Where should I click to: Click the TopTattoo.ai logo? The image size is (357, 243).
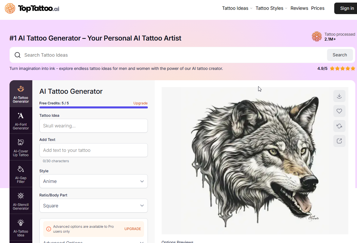point(32,8)
